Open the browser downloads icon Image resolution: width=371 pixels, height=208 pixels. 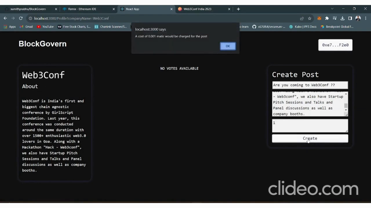pyautogui.click(x=342, y=18)
